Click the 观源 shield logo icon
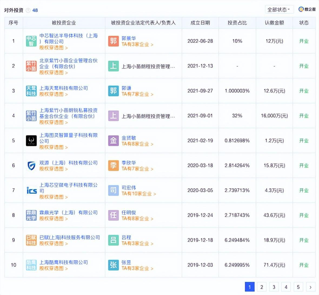The image size is (319, 295). 31,166
